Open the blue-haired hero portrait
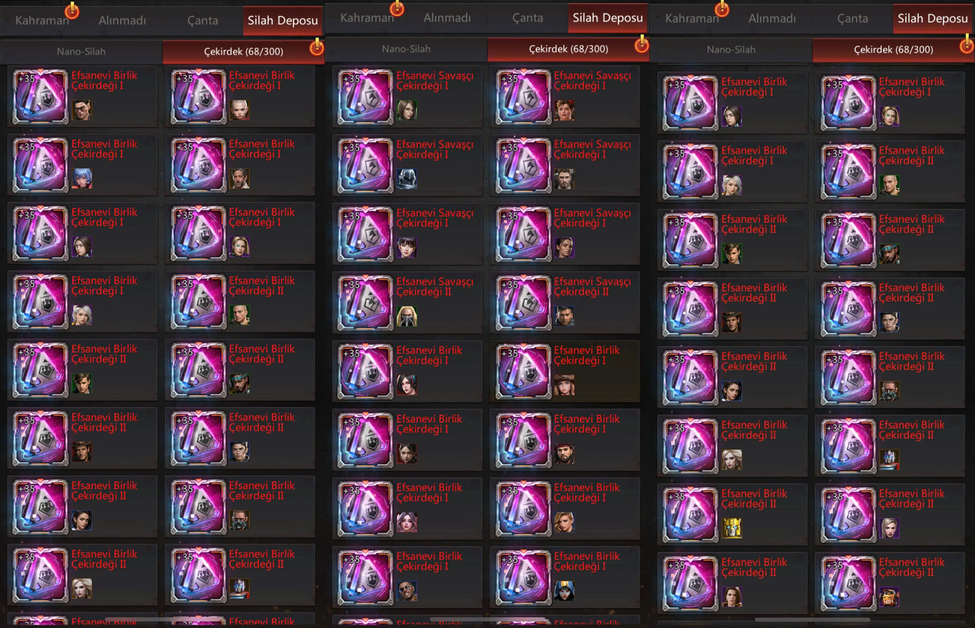 pyautogui.click(x=82, y=179)
